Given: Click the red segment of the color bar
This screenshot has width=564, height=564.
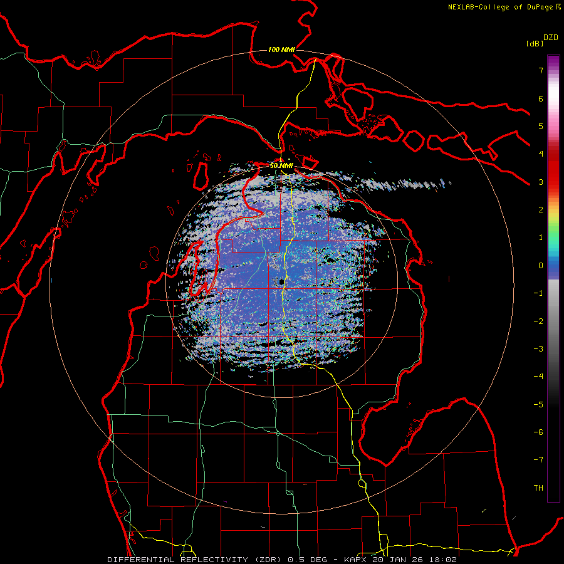Looking at the screenshot, I should tap(553, 169).
